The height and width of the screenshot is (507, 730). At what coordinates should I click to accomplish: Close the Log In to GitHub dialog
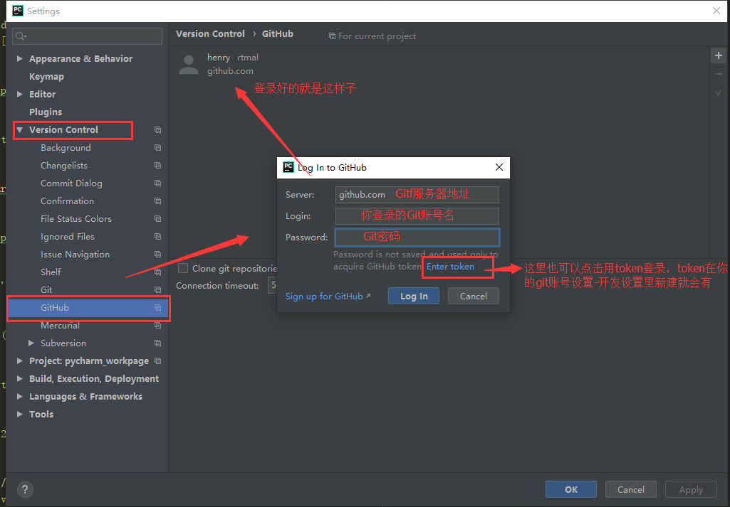(x=499, y=167)
